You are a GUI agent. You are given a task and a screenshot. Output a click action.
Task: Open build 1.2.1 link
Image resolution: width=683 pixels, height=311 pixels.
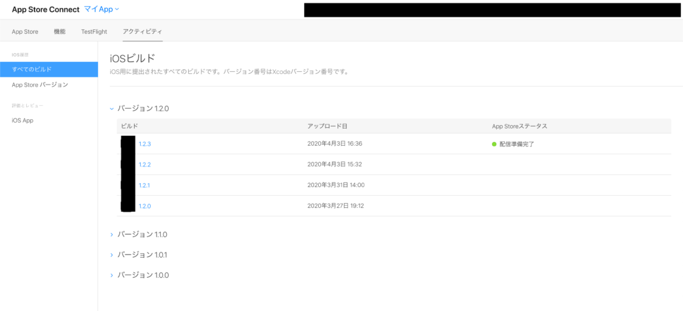pyautogui.click(x=145, y=185)
